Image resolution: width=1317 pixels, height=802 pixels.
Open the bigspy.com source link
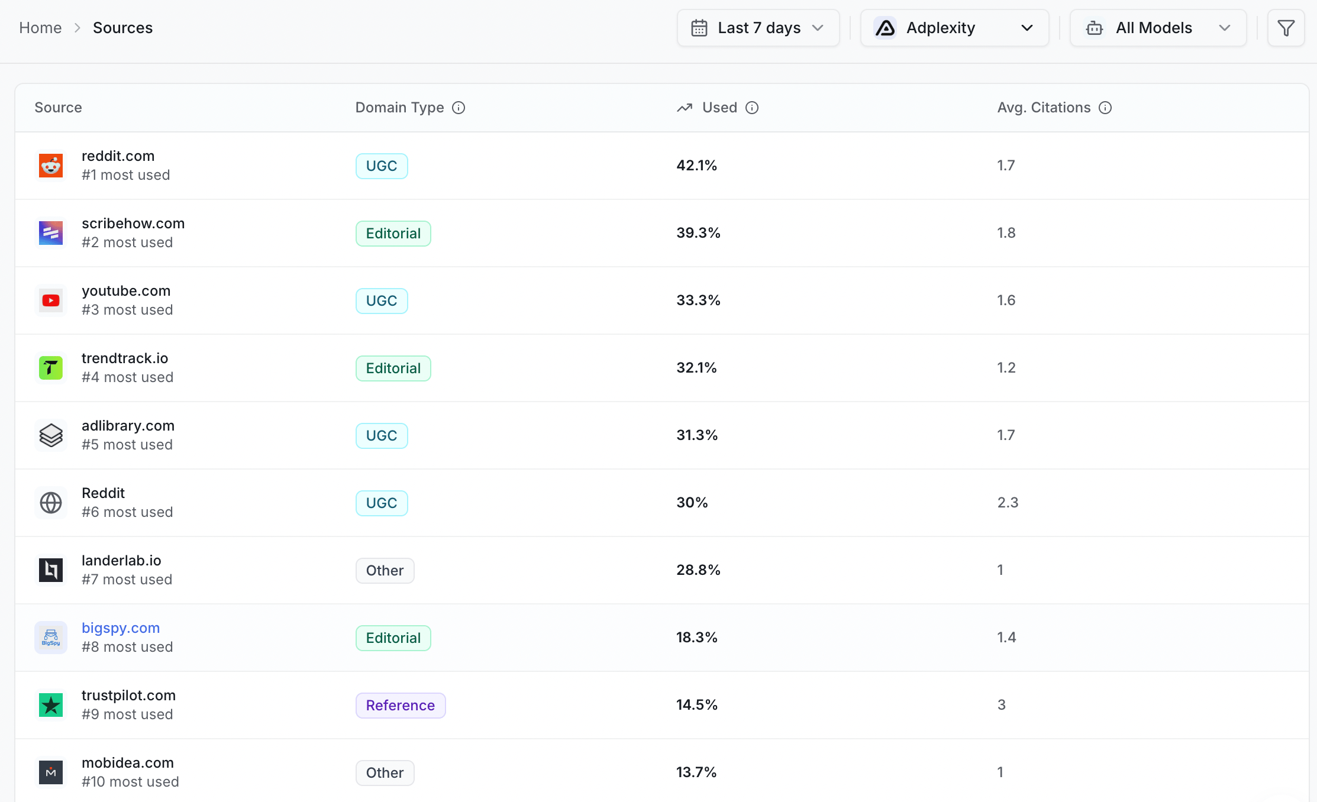coord(121,628)
